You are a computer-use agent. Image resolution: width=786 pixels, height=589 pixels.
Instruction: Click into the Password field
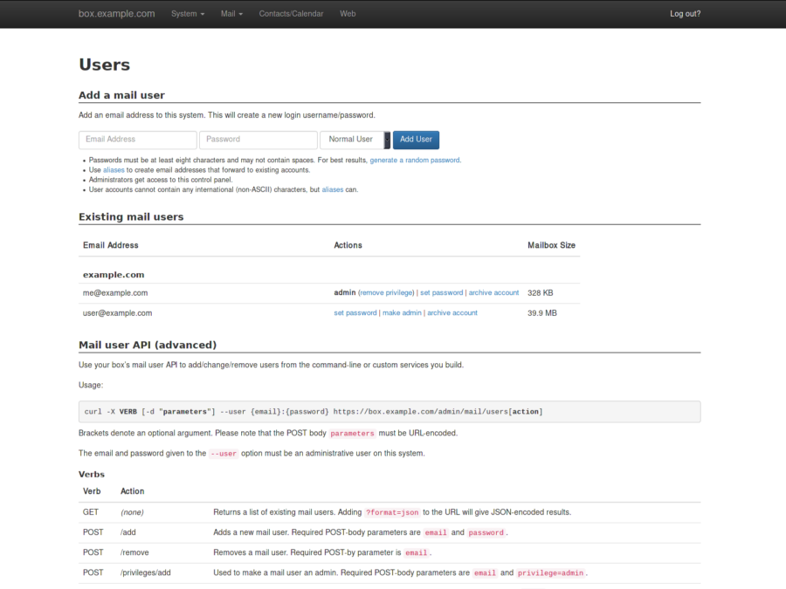258,140
